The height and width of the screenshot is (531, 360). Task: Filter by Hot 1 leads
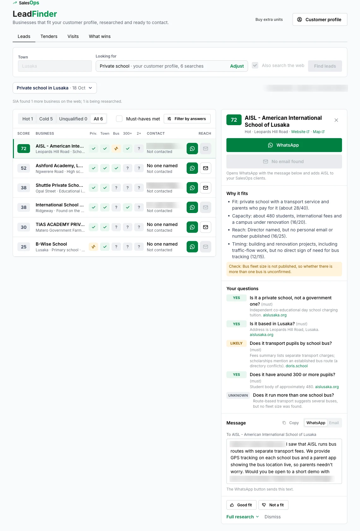[x=27, y=119]
